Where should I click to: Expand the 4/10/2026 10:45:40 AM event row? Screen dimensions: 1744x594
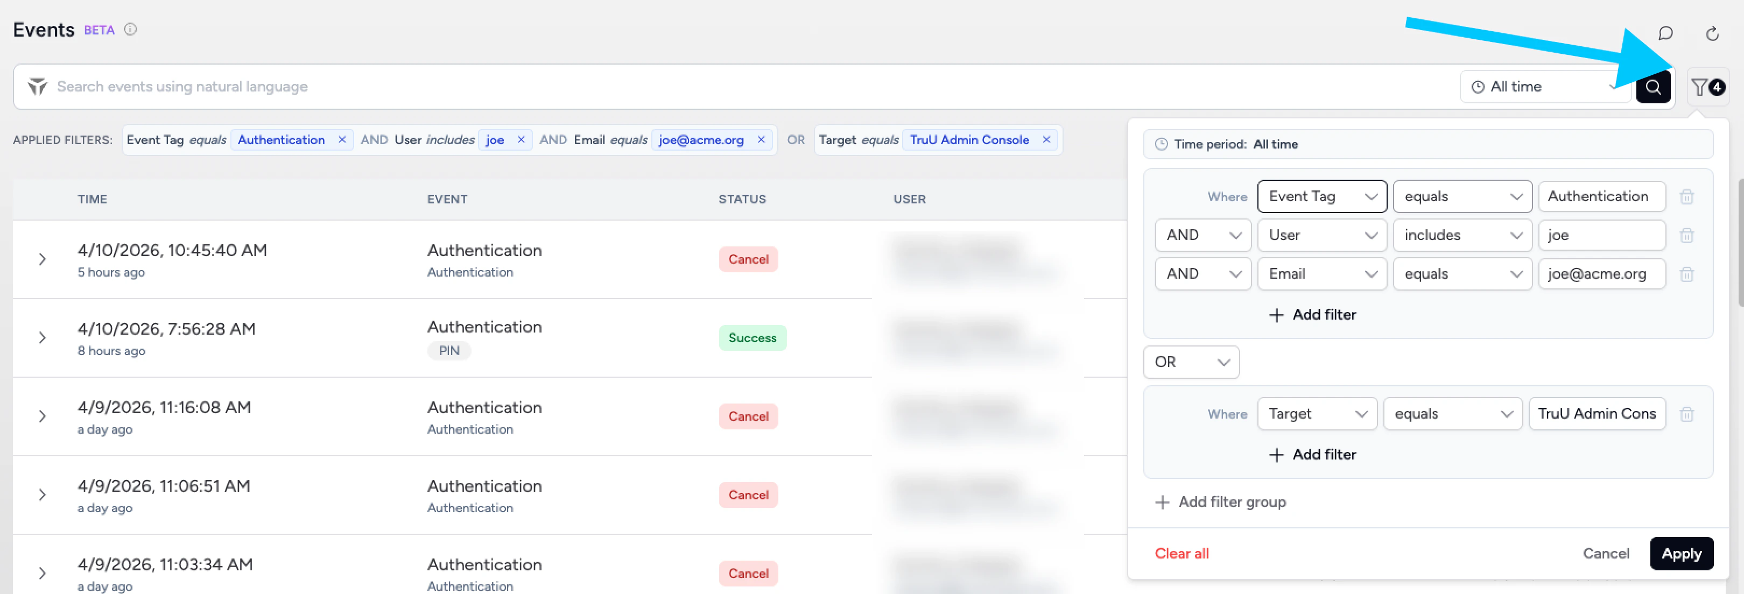pyautogui.click(x=42, y=259)
